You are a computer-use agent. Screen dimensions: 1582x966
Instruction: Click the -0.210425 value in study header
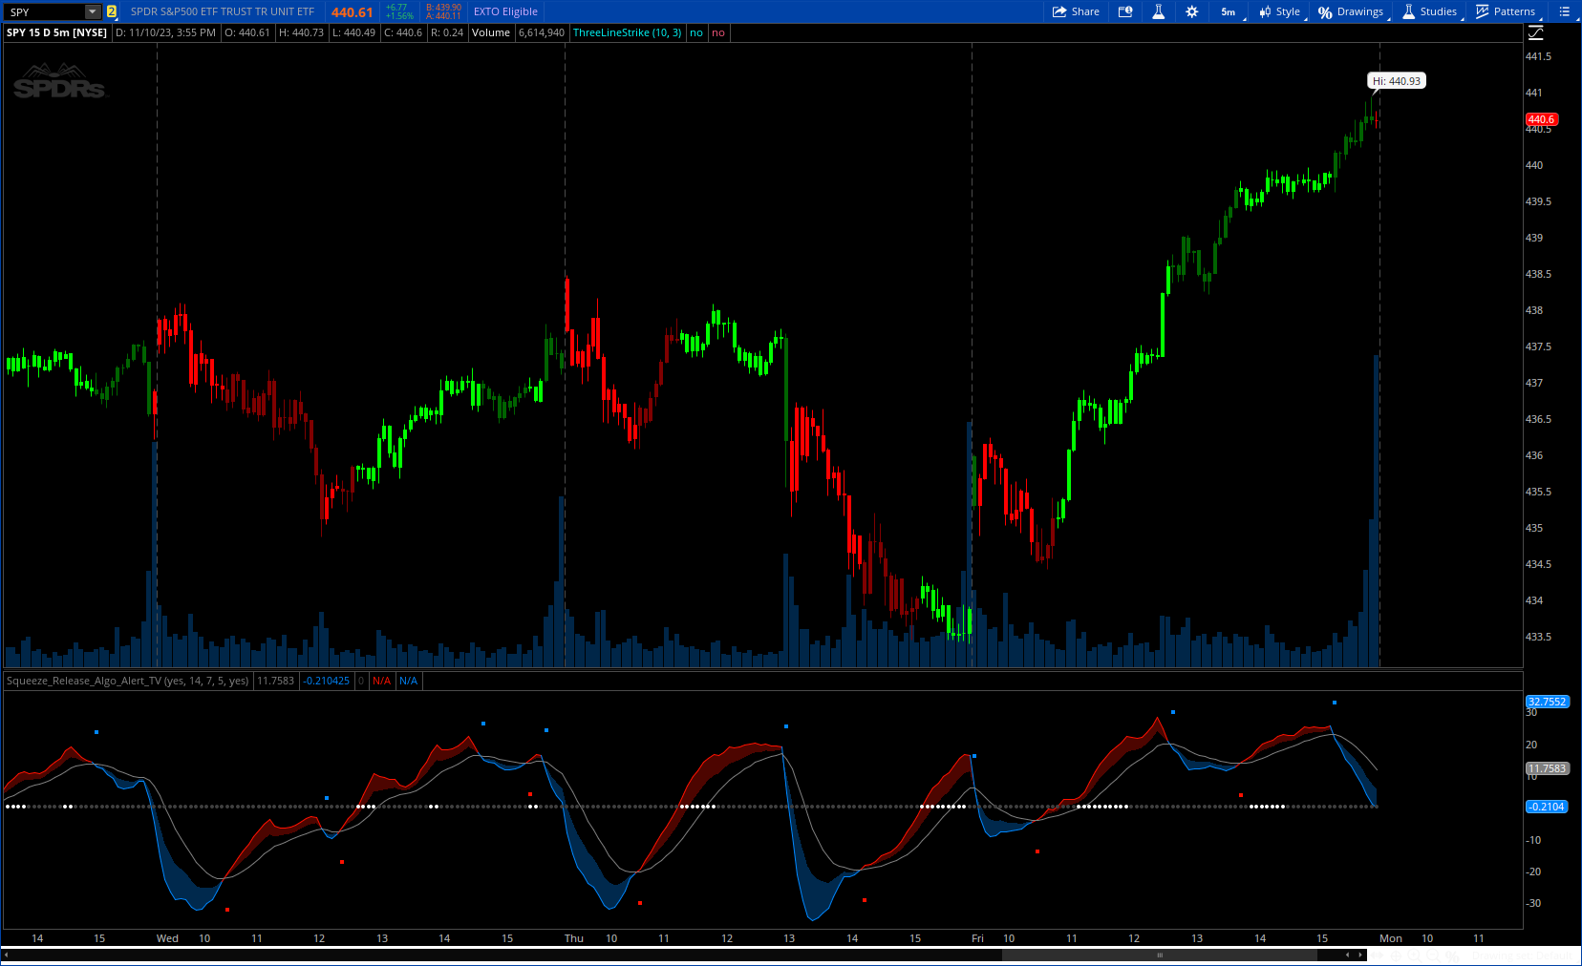tap(327, 681)
